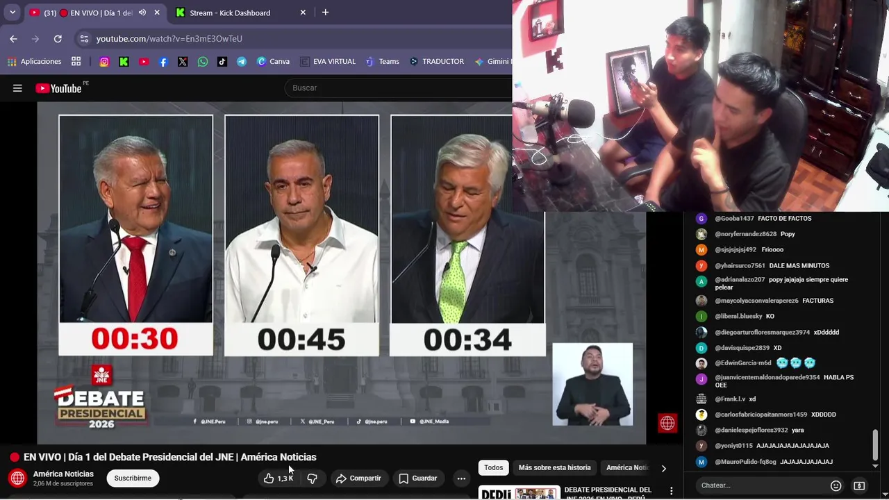Viewport: 889px width, 500px height.
Task: Select the EN VIVO YouTube browser tab
Action: [94, 12]
